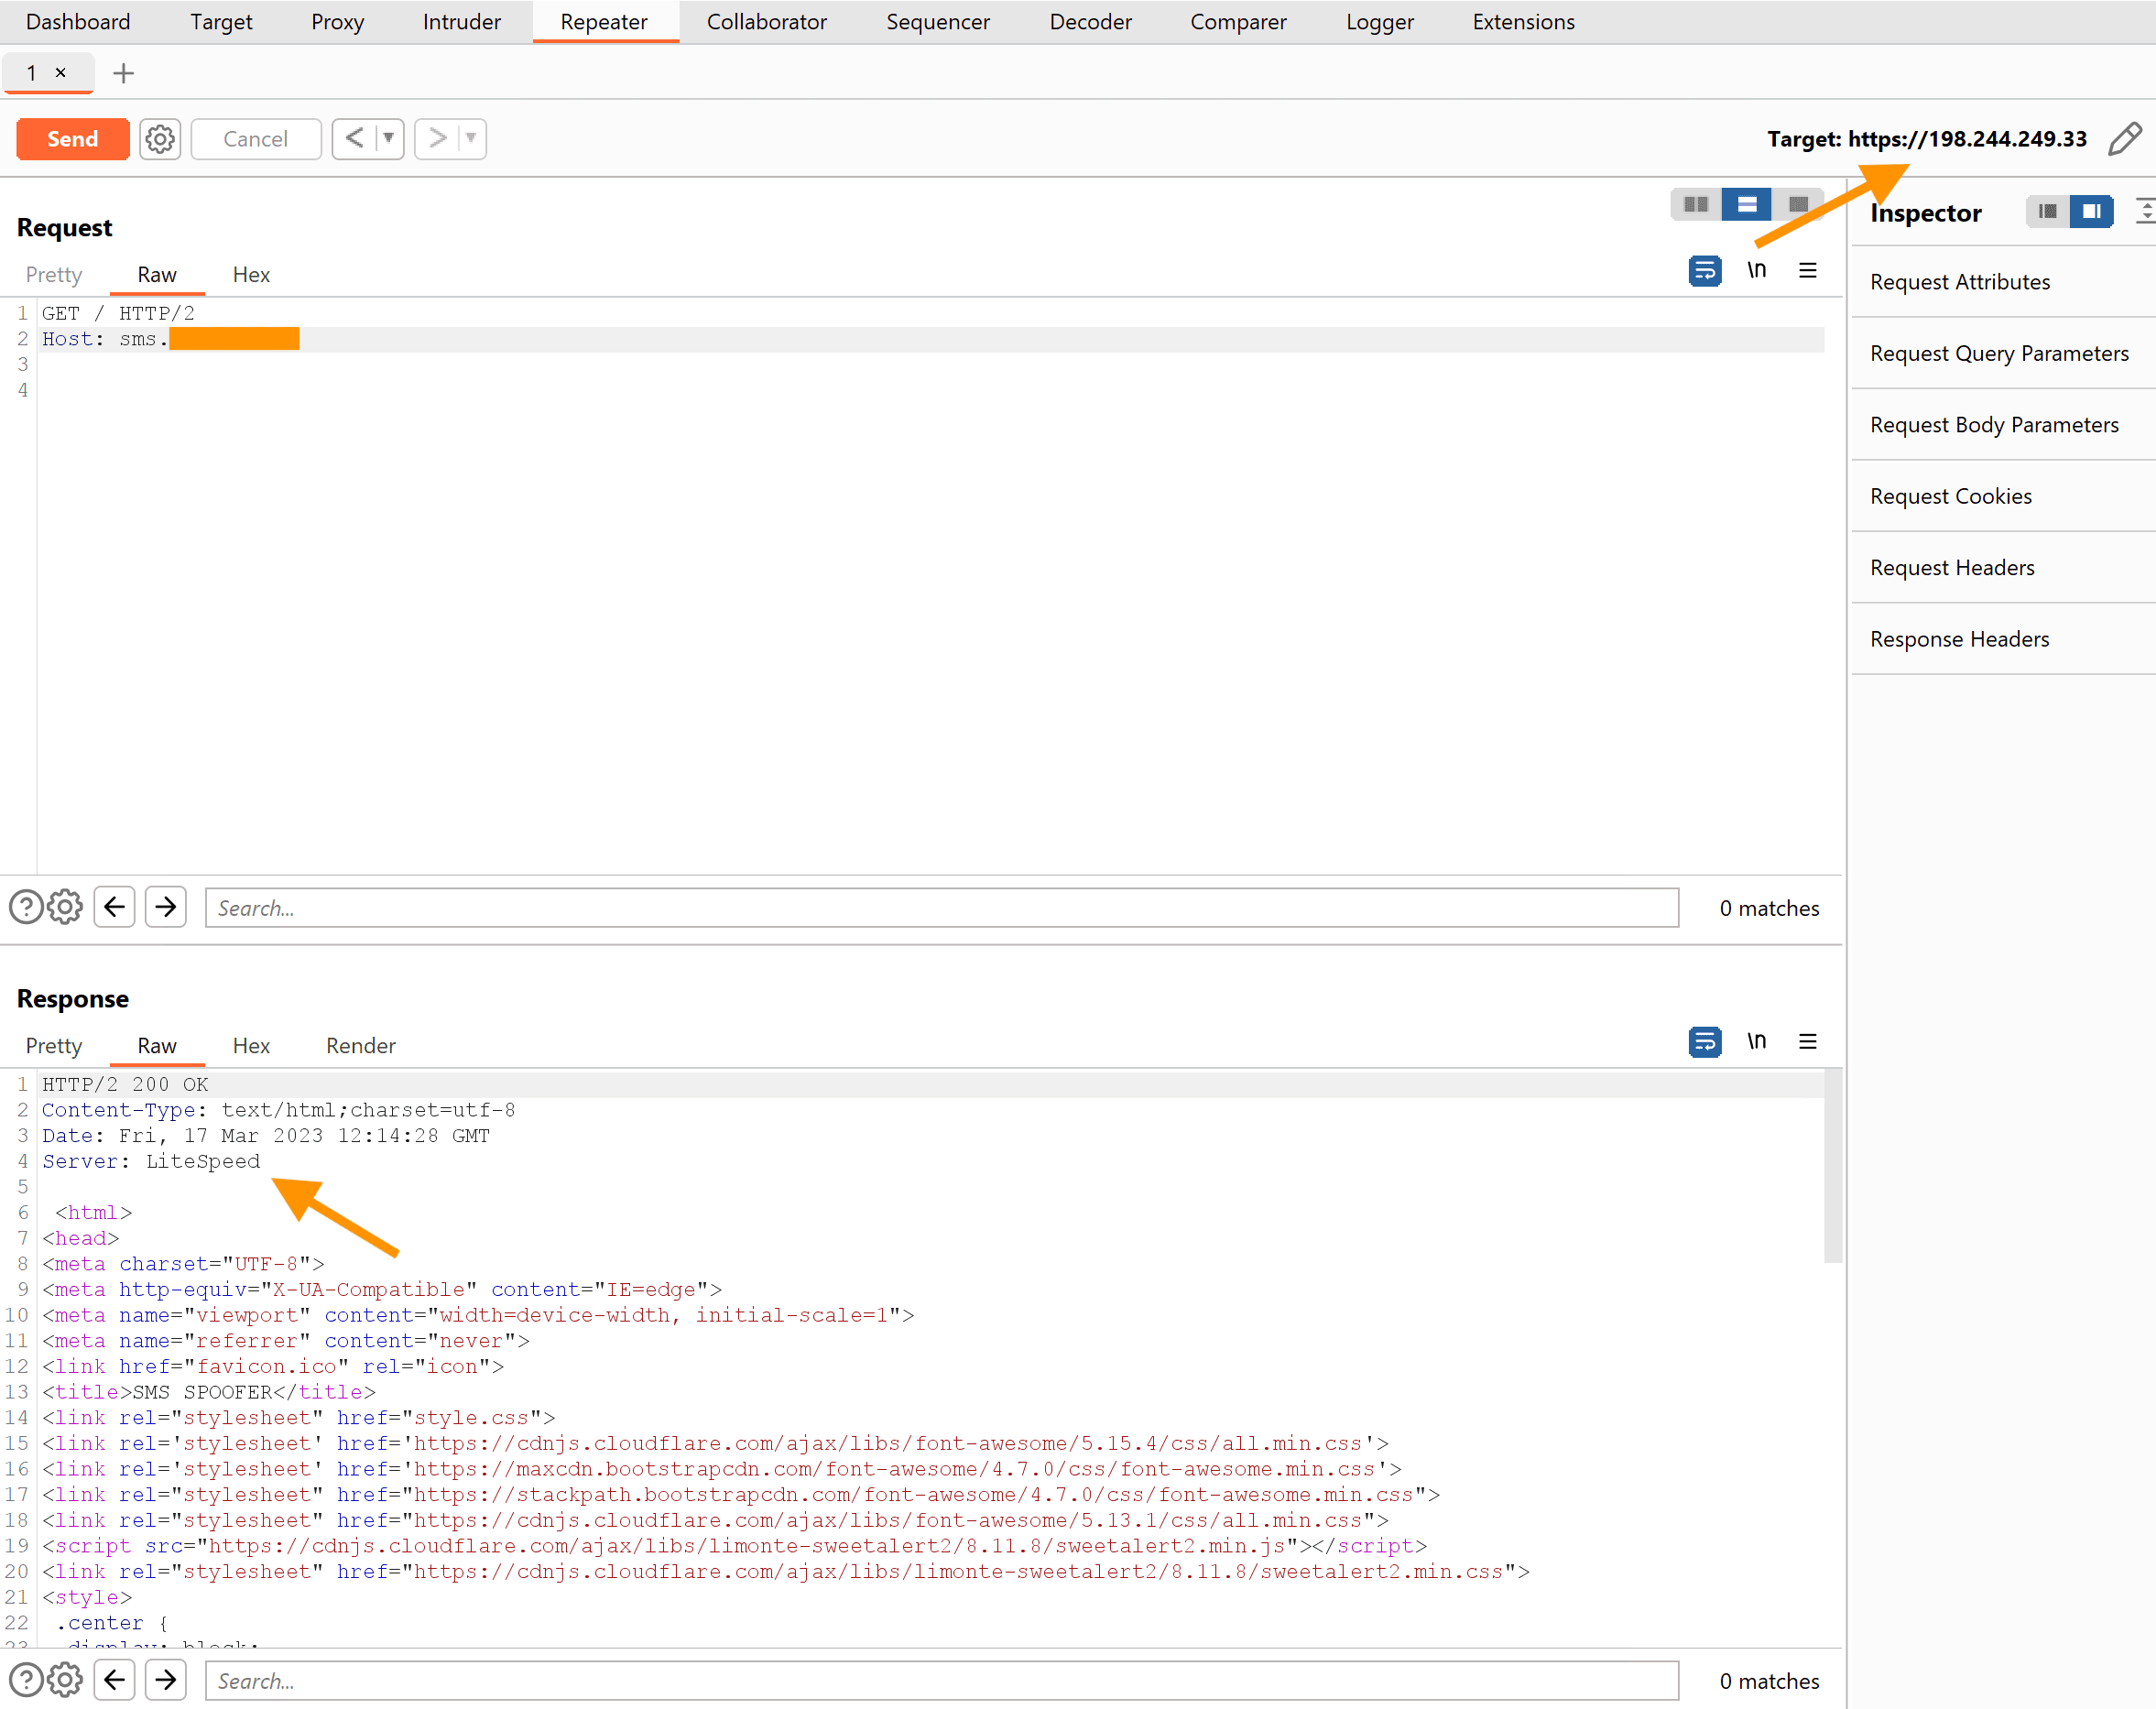Open response search settings gear
Viewport: 2156px width, 1709px height.
point(65,1680)
